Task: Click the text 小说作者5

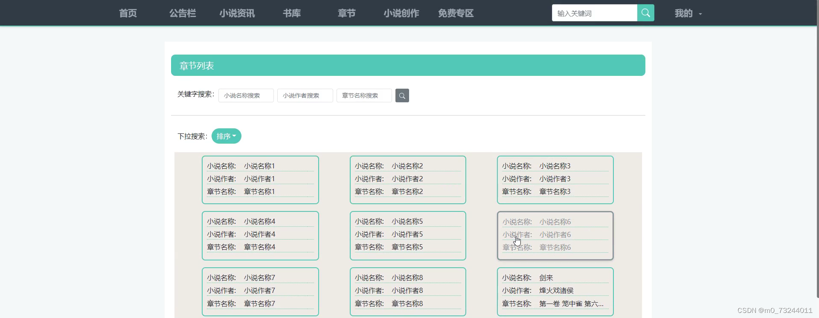Action: (407, 234)
